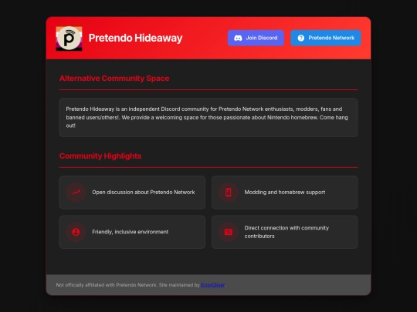
Task: Select the Friendly, inclusive environment card
Action: point(132,232)
